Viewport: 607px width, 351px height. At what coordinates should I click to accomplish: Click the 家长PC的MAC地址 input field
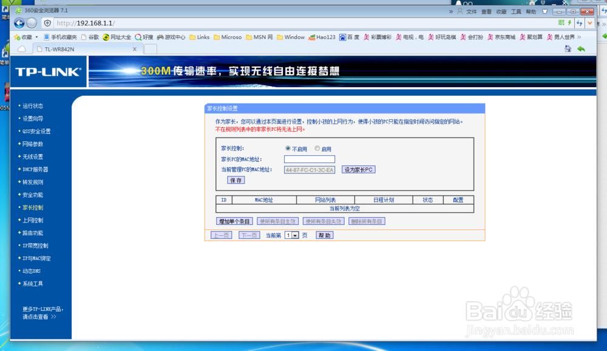tap(310, 159)
